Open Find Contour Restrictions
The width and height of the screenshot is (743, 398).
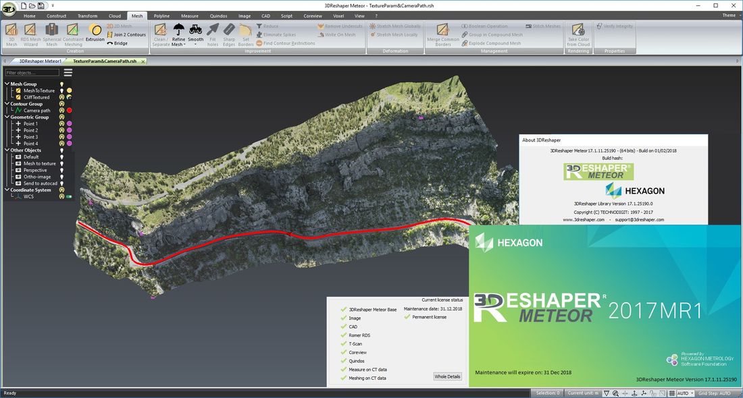pos(285,43)
